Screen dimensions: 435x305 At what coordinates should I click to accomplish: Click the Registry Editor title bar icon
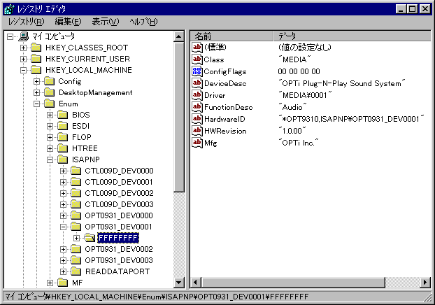9,9
